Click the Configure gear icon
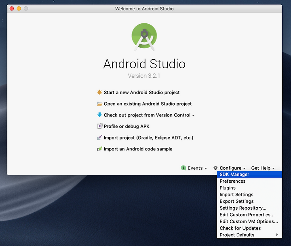The height and width of the screenshot is (246, 291). (215, 168)
